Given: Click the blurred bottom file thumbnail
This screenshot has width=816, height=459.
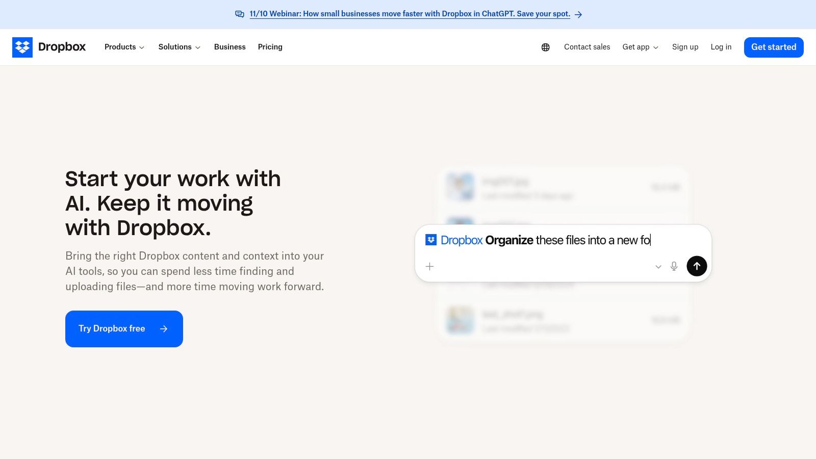Looking at the screenshot, I should click(x=461, y=320).
